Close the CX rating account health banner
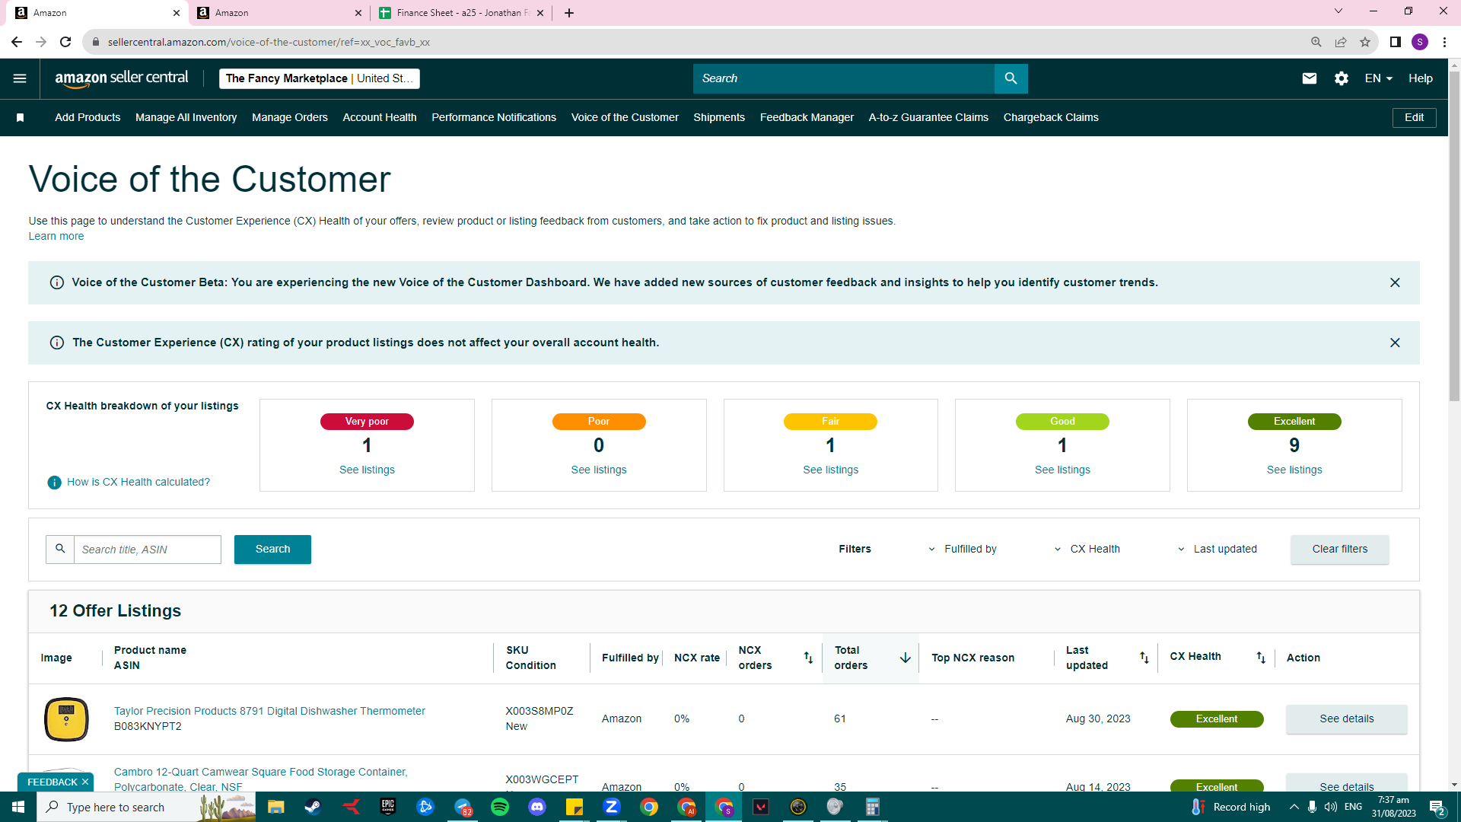Screen dimensions: 1461x822 1395,342
